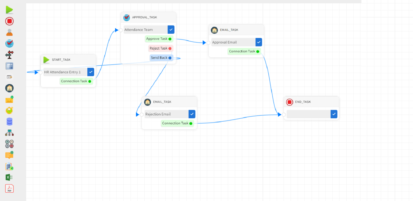This screenshot has height=201, width=413.
Task: Select the Start Task tool
Action: click(x=9, y=10)
